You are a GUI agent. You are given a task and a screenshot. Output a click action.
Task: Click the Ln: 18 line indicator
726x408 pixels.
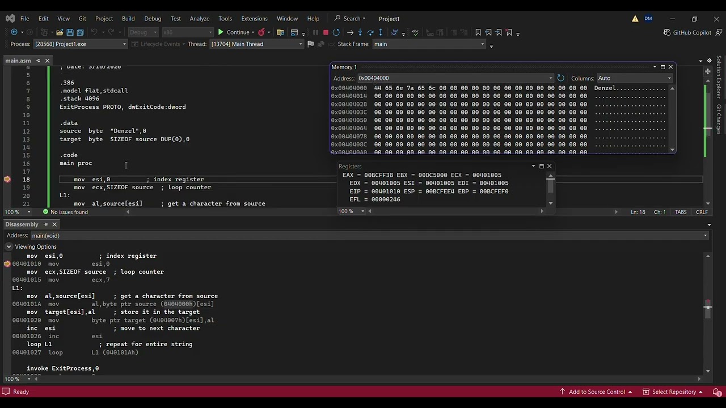coord(638,212)
